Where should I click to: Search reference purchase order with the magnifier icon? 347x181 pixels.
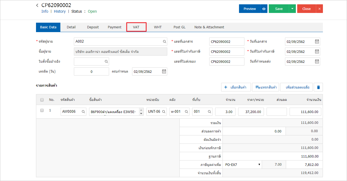click(x=106, y=62)
